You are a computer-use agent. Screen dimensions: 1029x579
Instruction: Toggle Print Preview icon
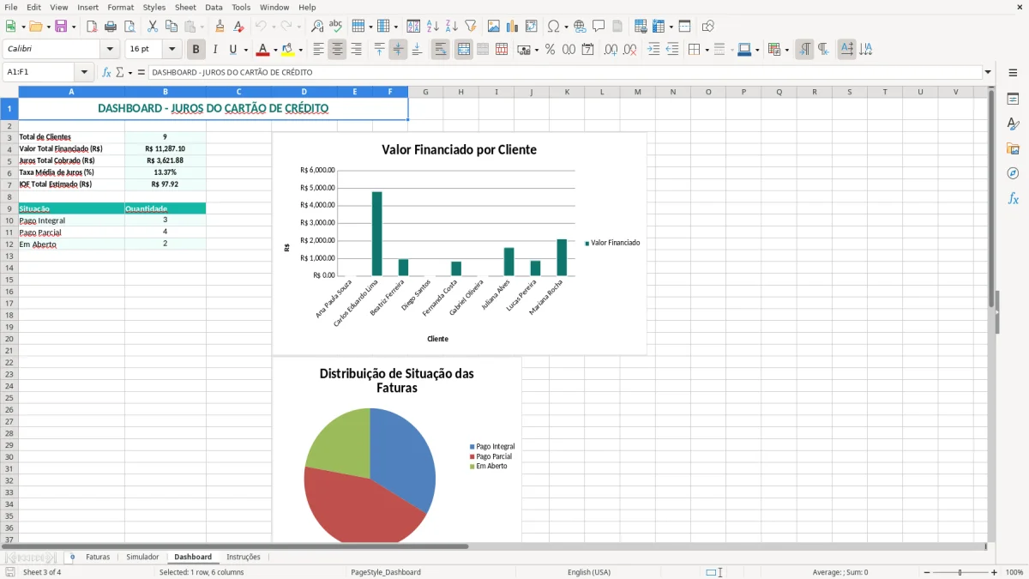point(129,27)
